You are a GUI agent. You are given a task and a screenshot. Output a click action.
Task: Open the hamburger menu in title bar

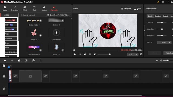[163, 2]
